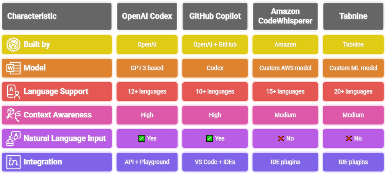
Task: Click red X in Amazon CodeWhisperer column
Action: (x=281, y=138)
